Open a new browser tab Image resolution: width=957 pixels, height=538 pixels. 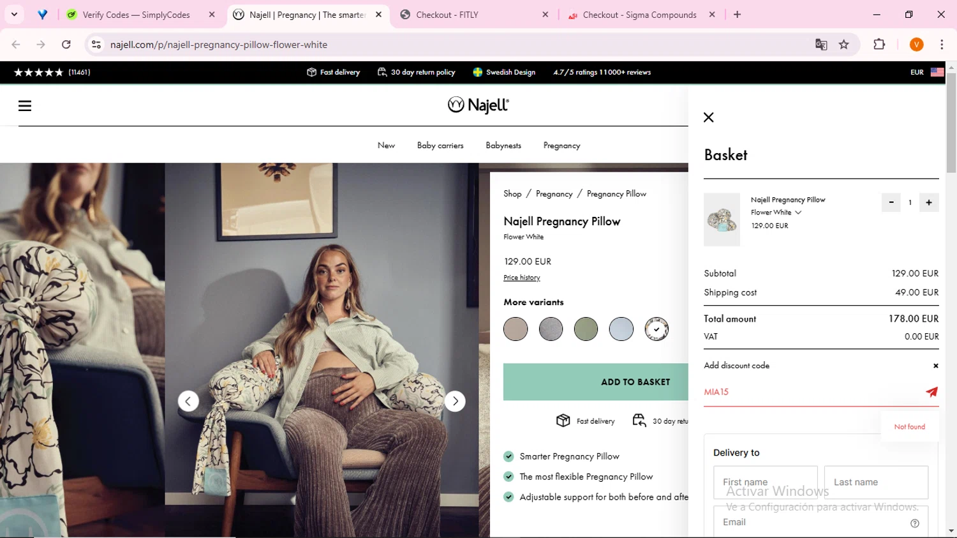pyautogui.click(x=737, y=15)
